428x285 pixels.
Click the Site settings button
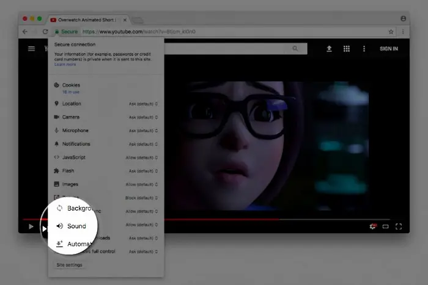pyautogui.click(x=69, y=265)
